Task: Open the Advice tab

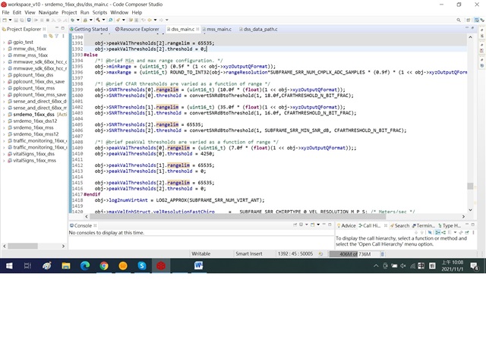Action: pyautogui.click(x=346, y=225)
